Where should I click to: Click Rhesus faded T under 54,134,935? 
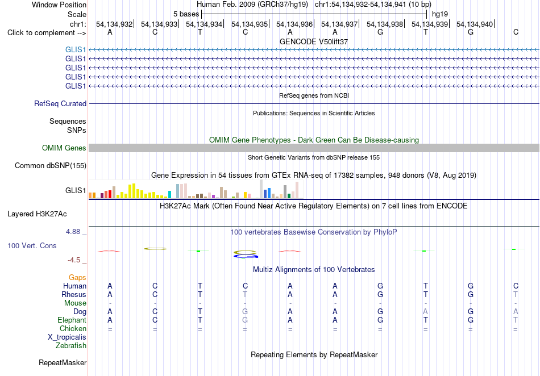(x=245, y=294)
